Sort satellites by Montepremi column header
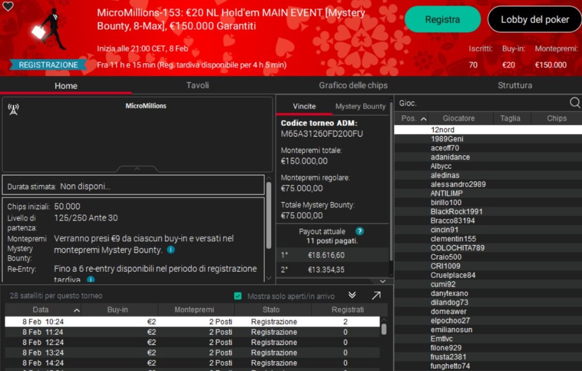Screen dimensions: 582x371 196,310
